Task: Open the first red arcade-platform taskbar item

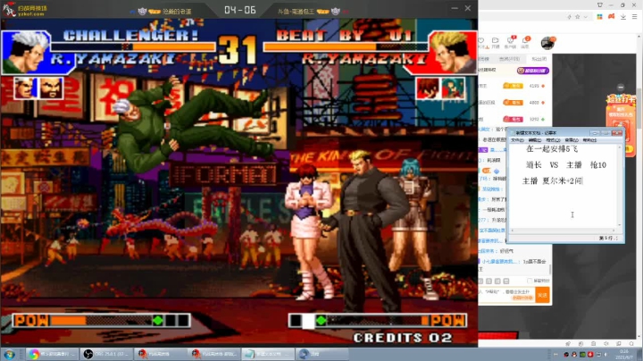Action: [160, 354]
